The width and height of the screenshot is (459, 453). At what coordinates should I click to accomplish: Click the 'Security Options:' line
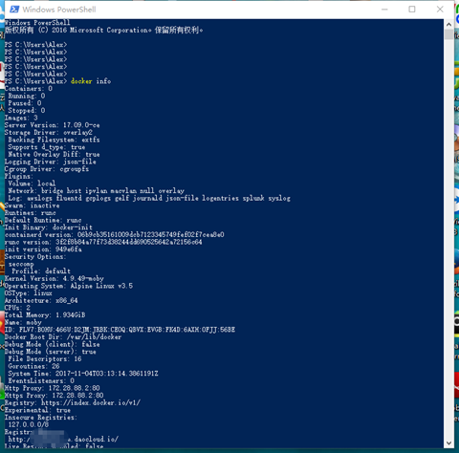35,257
